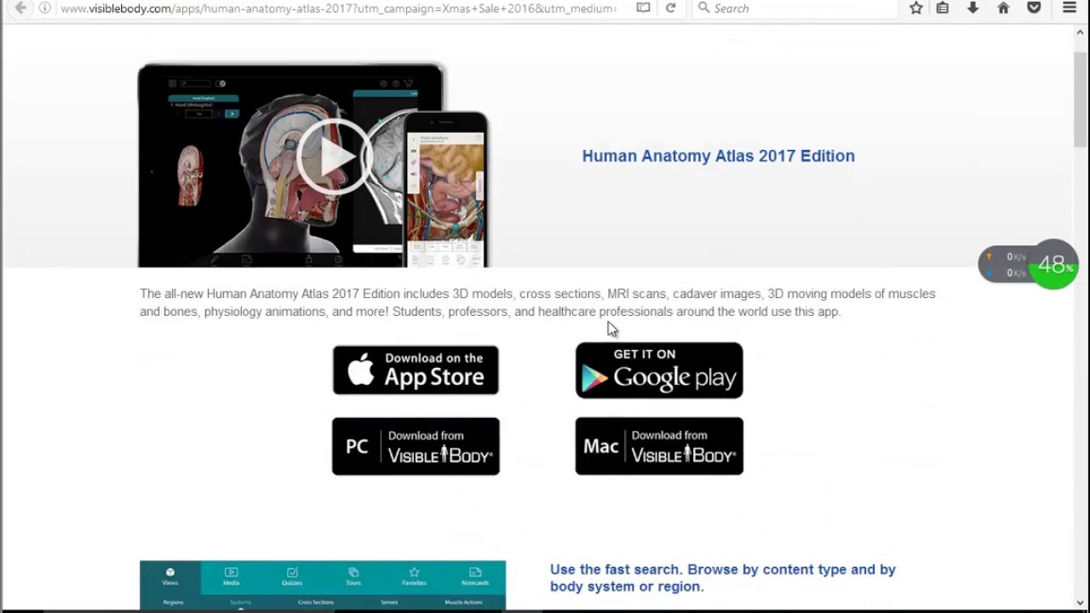Click the network speed 0K/s indicator
Screen dimensions: 1090x613
click(x=1006, y=265)
